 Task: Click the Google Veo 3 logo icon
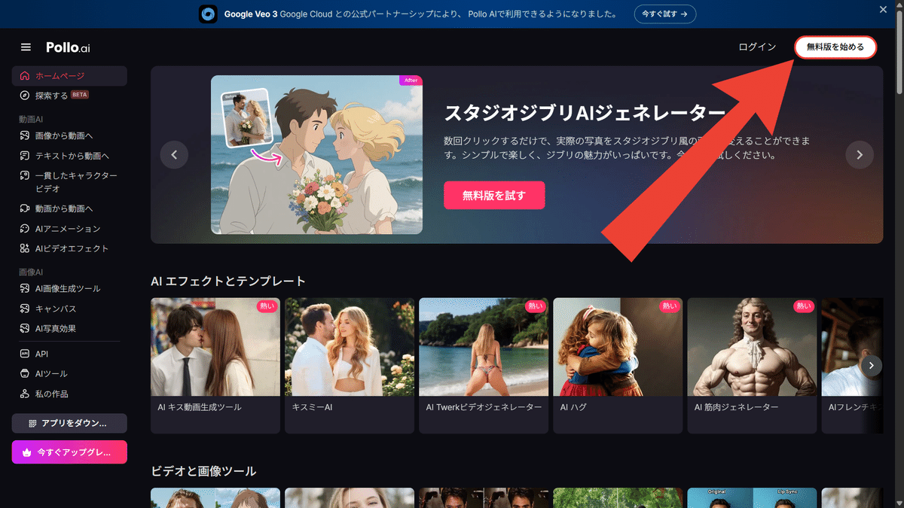tap(208, 14)
